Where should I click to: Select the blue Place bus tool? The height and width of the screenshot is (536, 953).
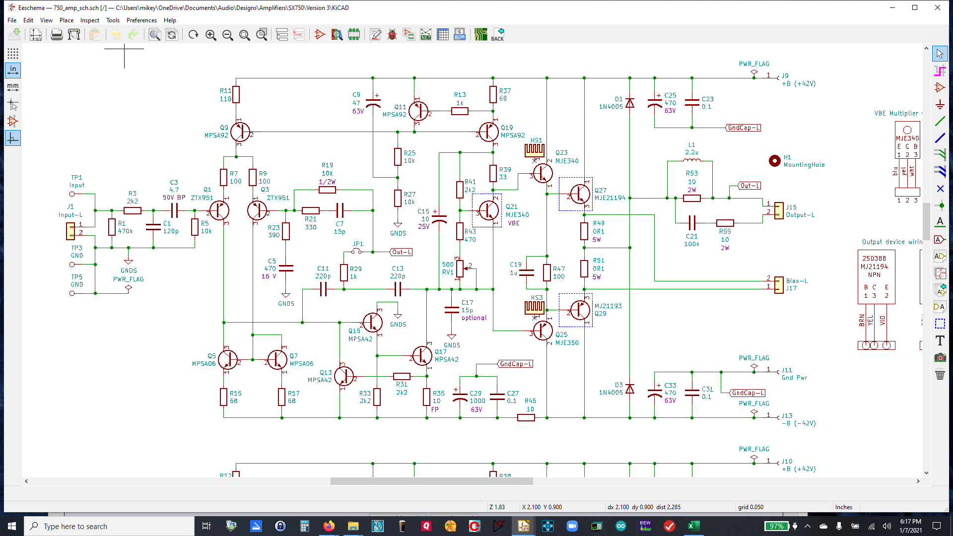pos(940,138)
